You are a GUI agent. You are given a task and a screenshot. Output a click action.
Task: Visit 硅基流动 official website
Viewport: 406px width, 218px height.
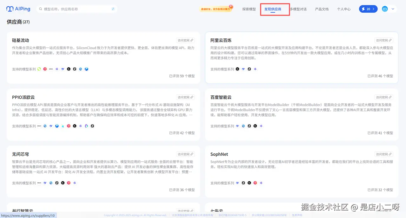(185, 40)
